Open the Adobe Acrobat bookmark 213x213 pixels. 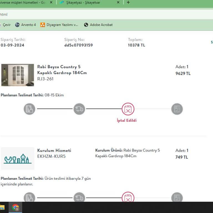click(x=98, y=25)
